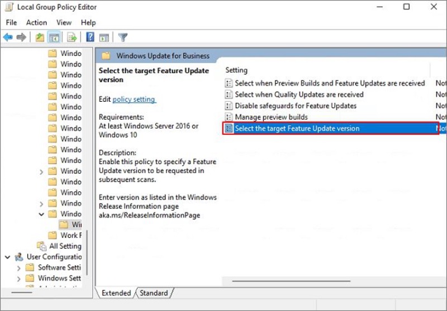The width and height of the screenshot is (447, 311).
Task: Click the Back arrow in the toolbar
Action: click(8, 37)
